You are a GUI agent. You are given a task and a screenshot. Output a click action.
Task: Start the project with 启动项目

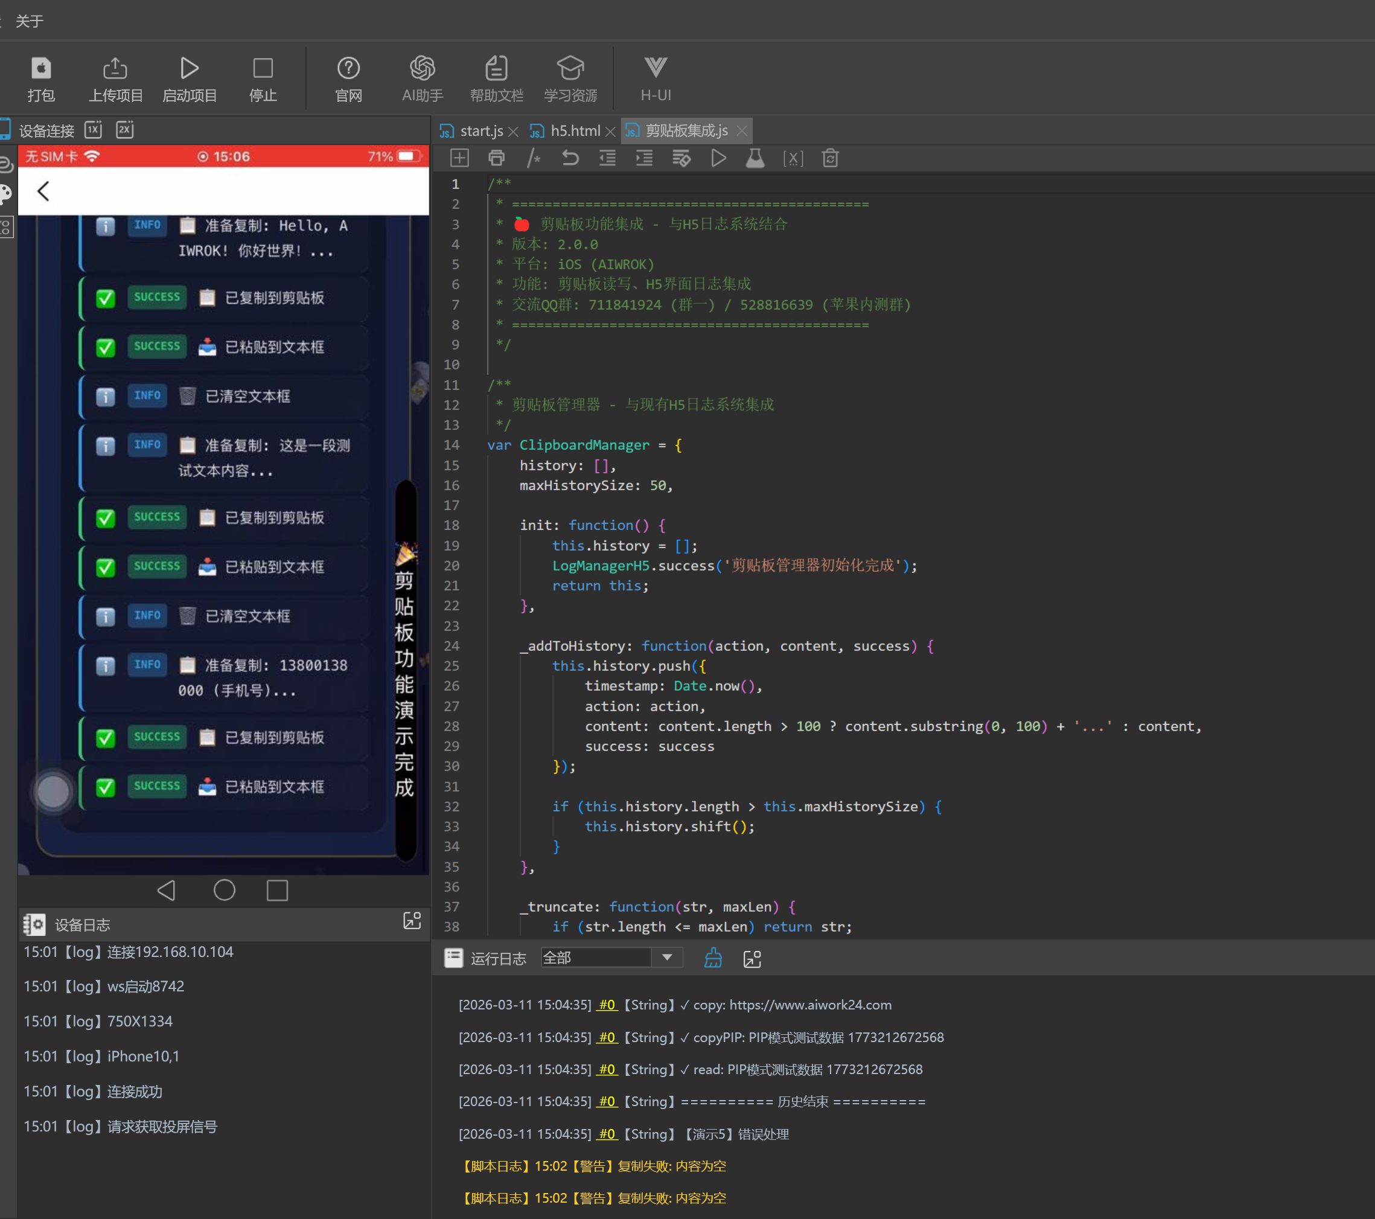(189, 68)
